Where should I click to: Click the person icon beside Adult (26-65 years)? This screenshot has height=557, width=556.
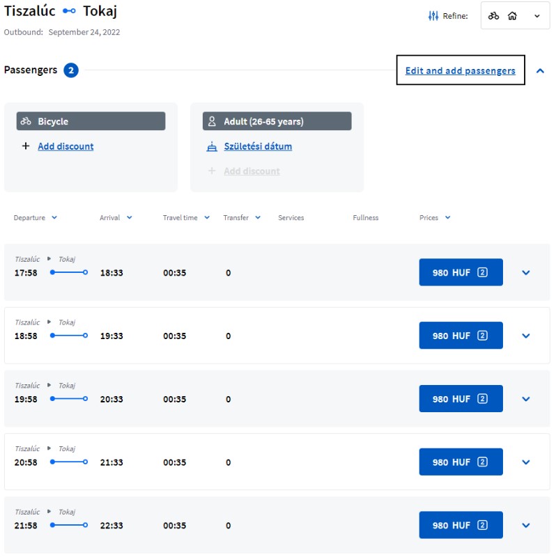tap(213, 121)
